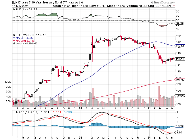The height and width of the screenshot is (140, 185).
Task: Click the -1.351 MACD axis tag
Action: (179, 132)
